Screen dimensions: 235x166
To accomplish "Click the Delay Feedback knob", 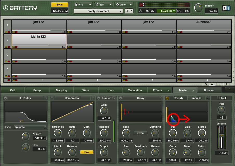I will (x=141, y=152).
